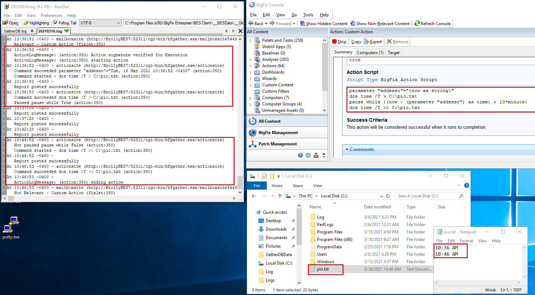Screen dimensions: 535x295
Task: Open BareTail View menu
Action: coord(31,16)
